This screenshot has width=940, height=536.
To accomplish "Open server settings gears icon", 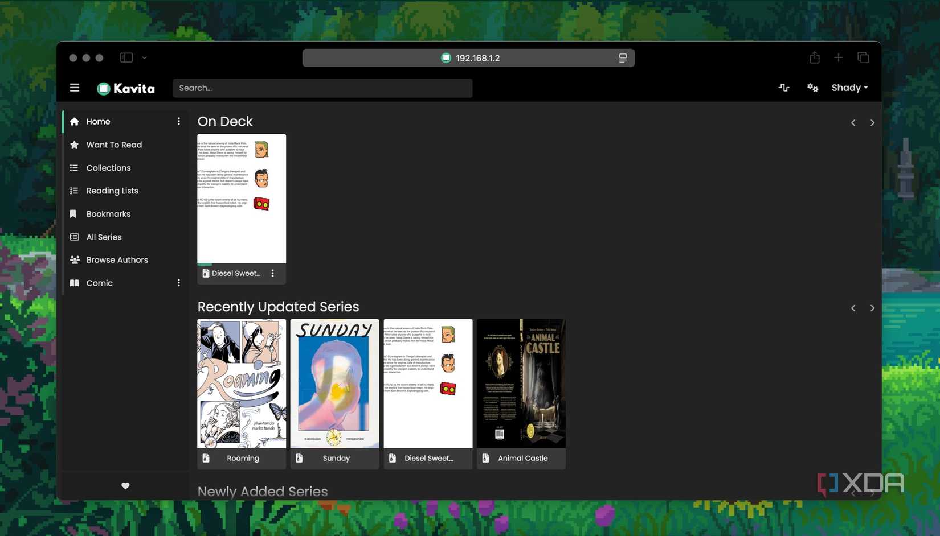I will (x=812, y=88).
